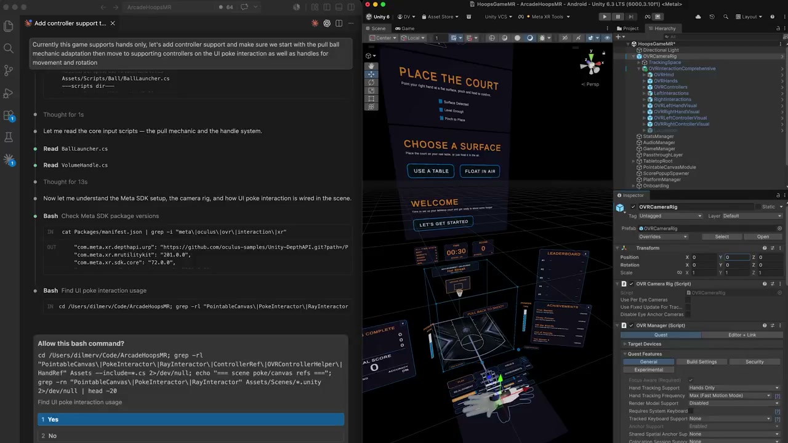Split the editor using the split icon

[339, 23]
